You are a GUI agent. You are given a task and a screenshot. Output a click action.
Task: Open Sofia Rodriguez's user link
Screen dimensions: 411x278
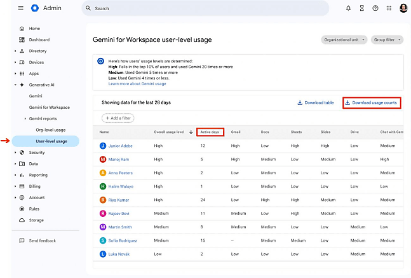click(123, 240)
